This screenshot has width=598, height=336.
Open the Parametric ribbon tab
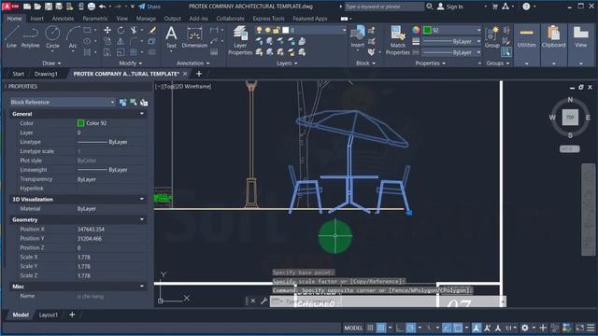click(x=95, y=19)
